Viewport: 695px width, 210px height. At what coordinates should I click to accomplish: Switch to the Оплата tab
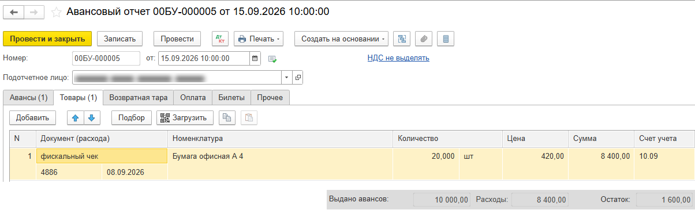(x=193, y=98)
